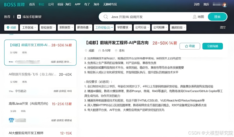Image resolution: width=234 pixels, height=137 pixels.
Task: Click the 3-5年 experience tag
Action: 13,111
